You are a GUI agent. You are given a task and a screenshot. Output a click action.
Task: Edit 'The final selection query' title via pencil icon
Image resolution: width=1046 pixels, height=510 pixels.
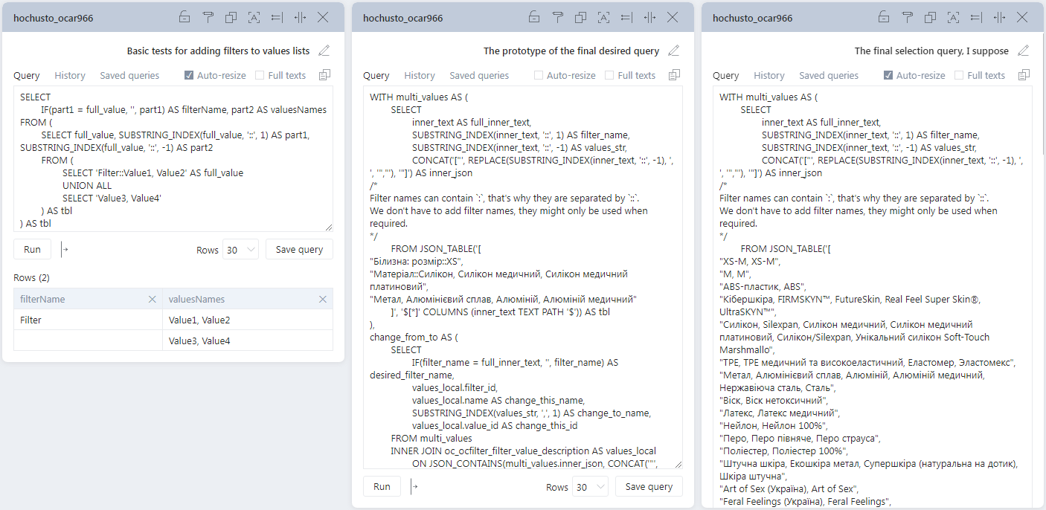click(1024, 51)
